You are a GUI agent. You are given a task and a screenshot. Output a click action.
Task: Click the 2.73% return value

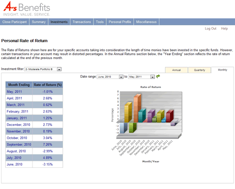click(47, 125)
